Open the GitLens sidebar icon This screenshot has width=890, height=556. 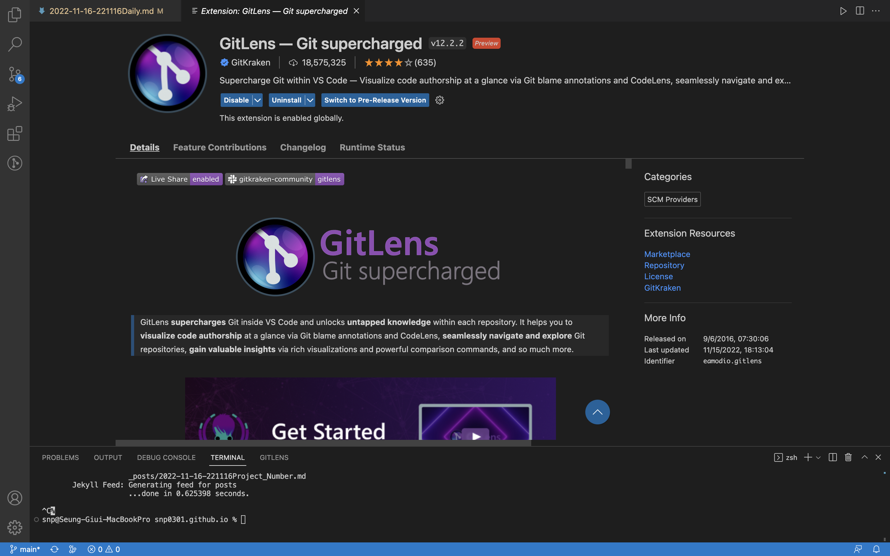[15, 163]
